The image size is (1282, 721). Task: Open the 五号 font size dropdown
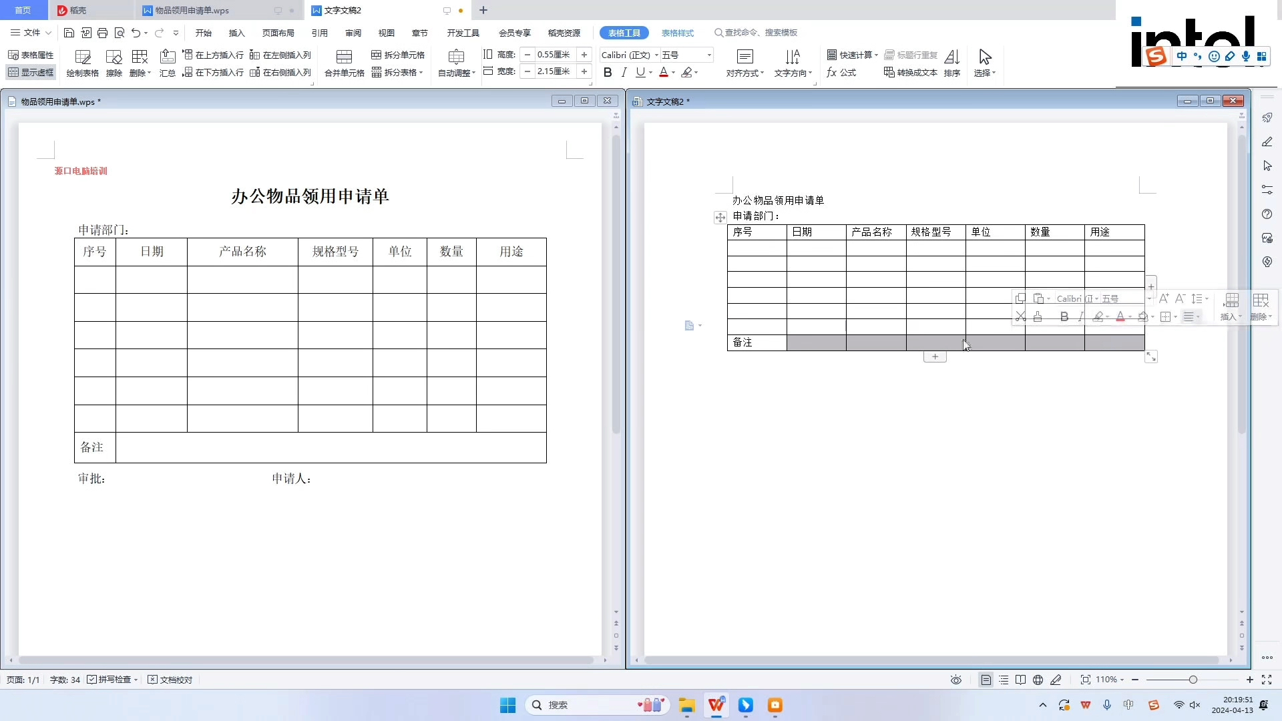708,55
